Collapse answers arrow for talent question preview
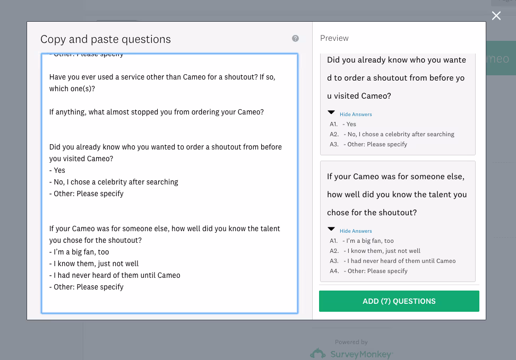Screen dimensions: 516x360 [331, 229]
